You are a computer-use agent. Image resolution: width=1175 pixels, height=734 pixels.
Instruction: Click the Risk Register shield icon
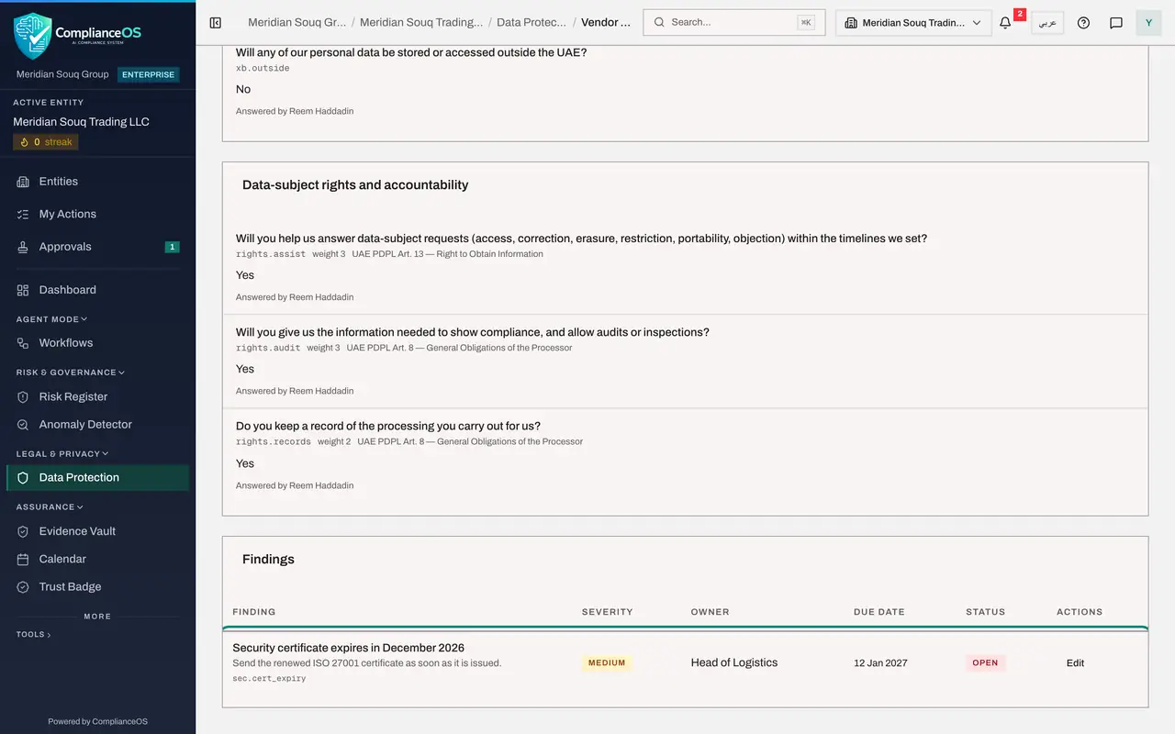click(x=23, y=397)
